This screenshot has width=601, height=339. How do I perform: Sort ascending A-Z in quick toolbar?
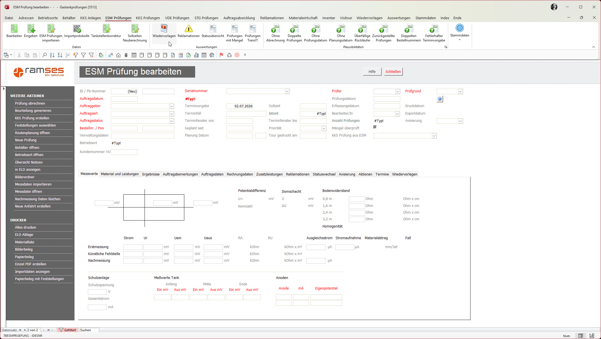point(52,55)
